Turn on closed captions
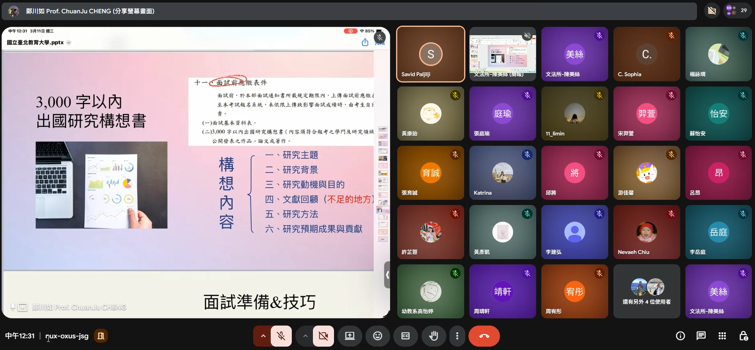This screenshot has height=350, width=755. click(x=405, y=336)
